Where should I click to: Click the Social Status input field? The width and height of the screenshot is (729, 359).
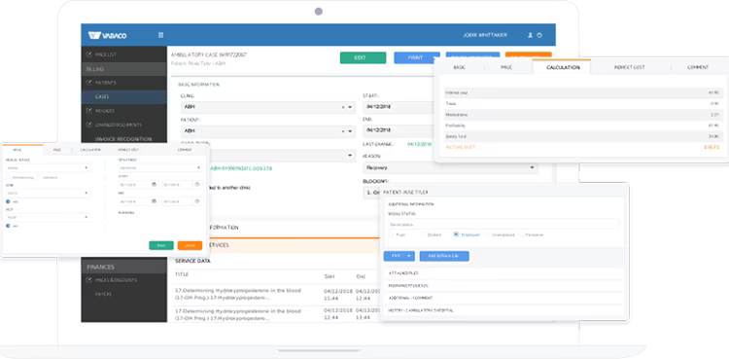(x=503, y=225)
